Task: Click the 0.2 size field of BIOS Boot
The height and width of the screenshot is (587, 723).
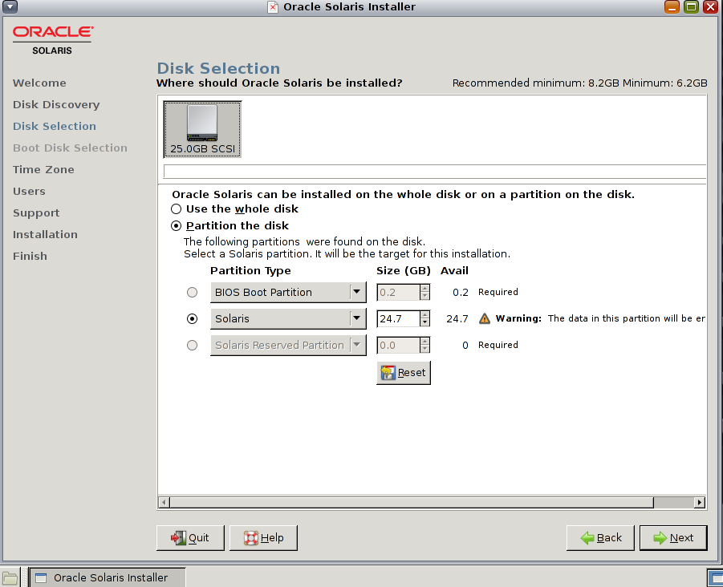Action: pos(398,292)
